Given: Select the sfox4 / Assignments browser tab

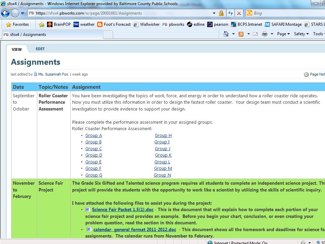Looking at the screenshot, I should [x=52, y=35].
